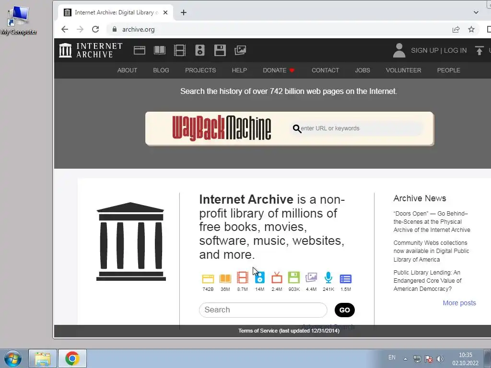Click the site lock icon in address bar
Image resolution: width=491 pixels, height=368 pixels.
(x=115, y=29)
